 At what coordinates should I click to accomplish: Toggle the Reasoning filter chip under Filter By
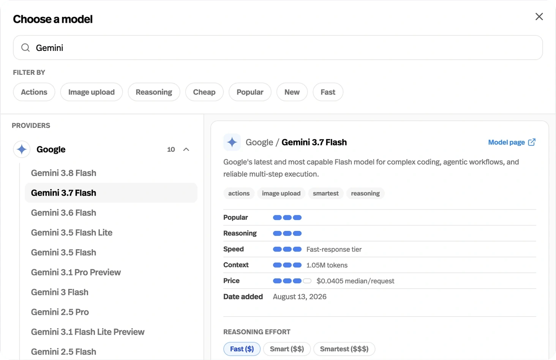tap(154, 92)
